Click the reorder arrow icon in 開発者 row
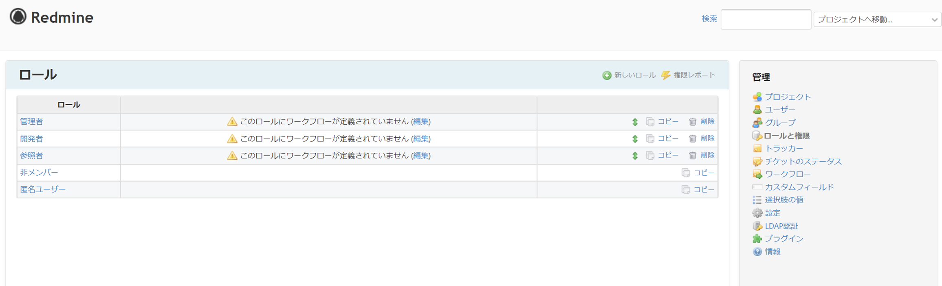The height and width of the screenshot is (286, 942). click(x=635, y=139)
